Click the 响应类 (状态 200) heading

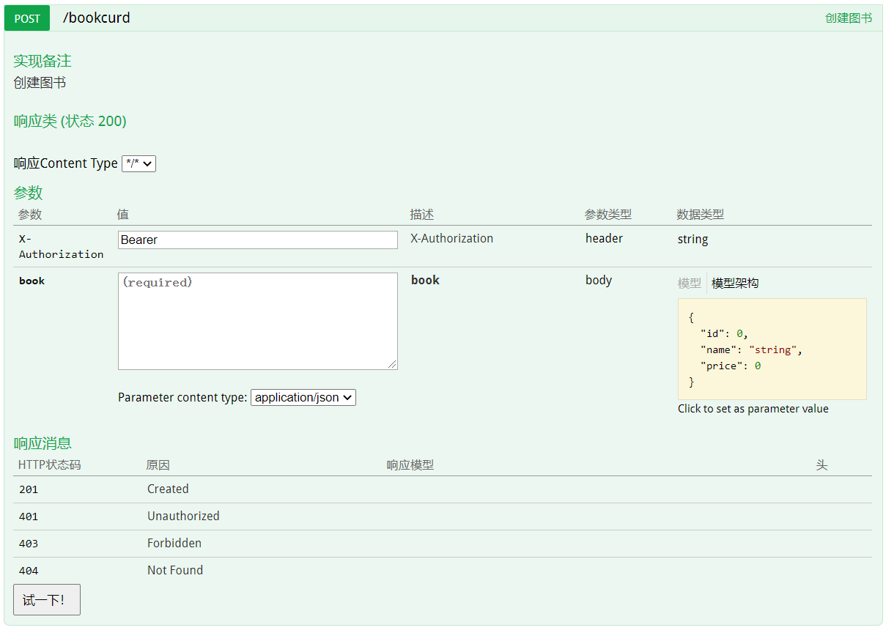[x=70, y=121]
